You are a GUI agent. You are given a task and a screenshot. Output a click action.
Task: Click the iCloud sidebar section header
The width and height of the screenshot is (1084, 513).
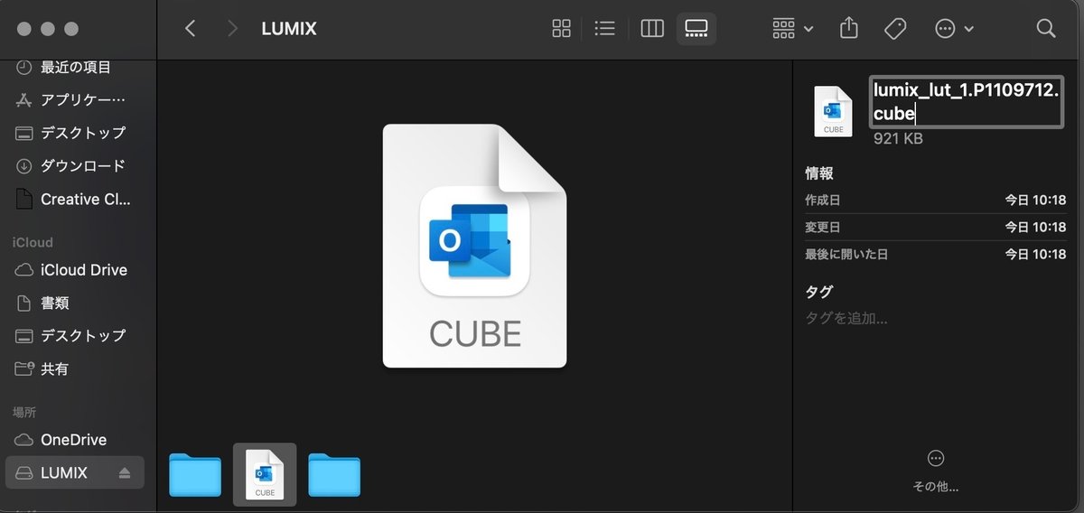(33, 242)
